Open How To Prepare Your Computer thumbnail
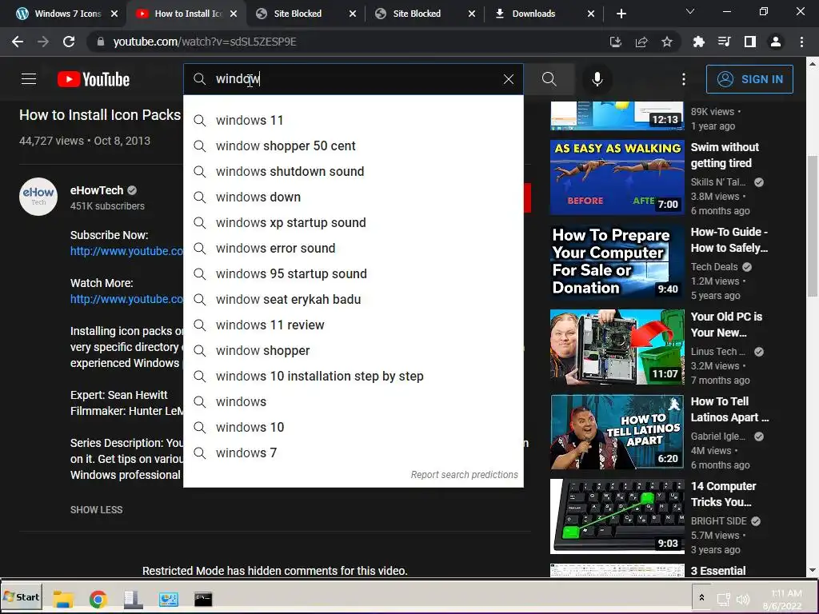 click(617, 262)
